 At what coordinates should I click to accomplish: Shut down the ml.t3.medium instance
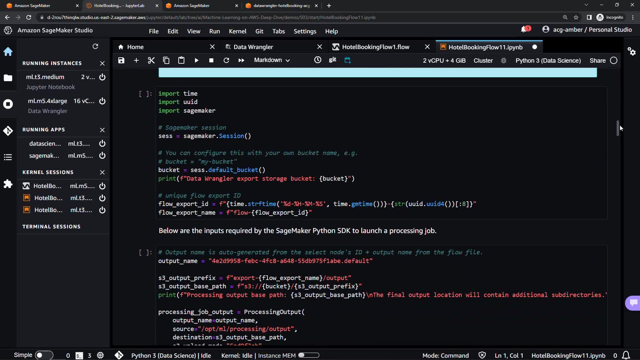(102, 77)
